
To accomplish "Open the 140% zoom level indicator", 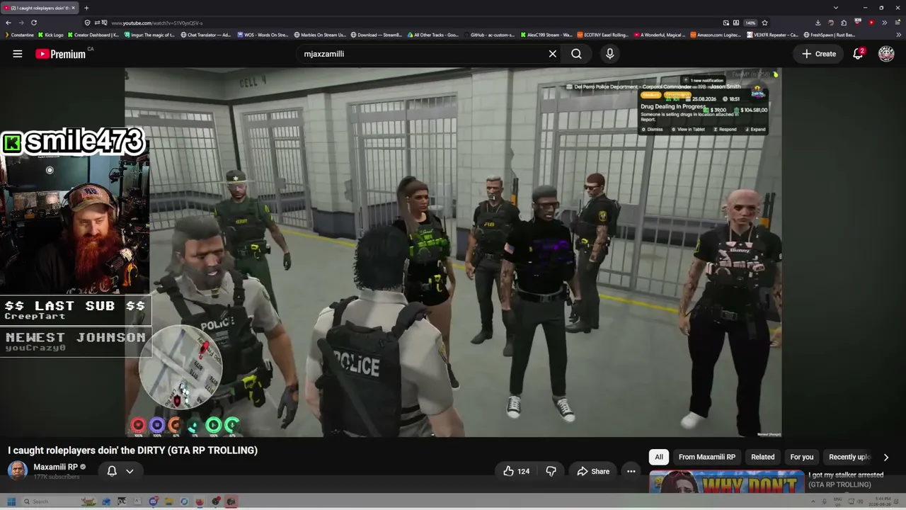I will [750, 23].
